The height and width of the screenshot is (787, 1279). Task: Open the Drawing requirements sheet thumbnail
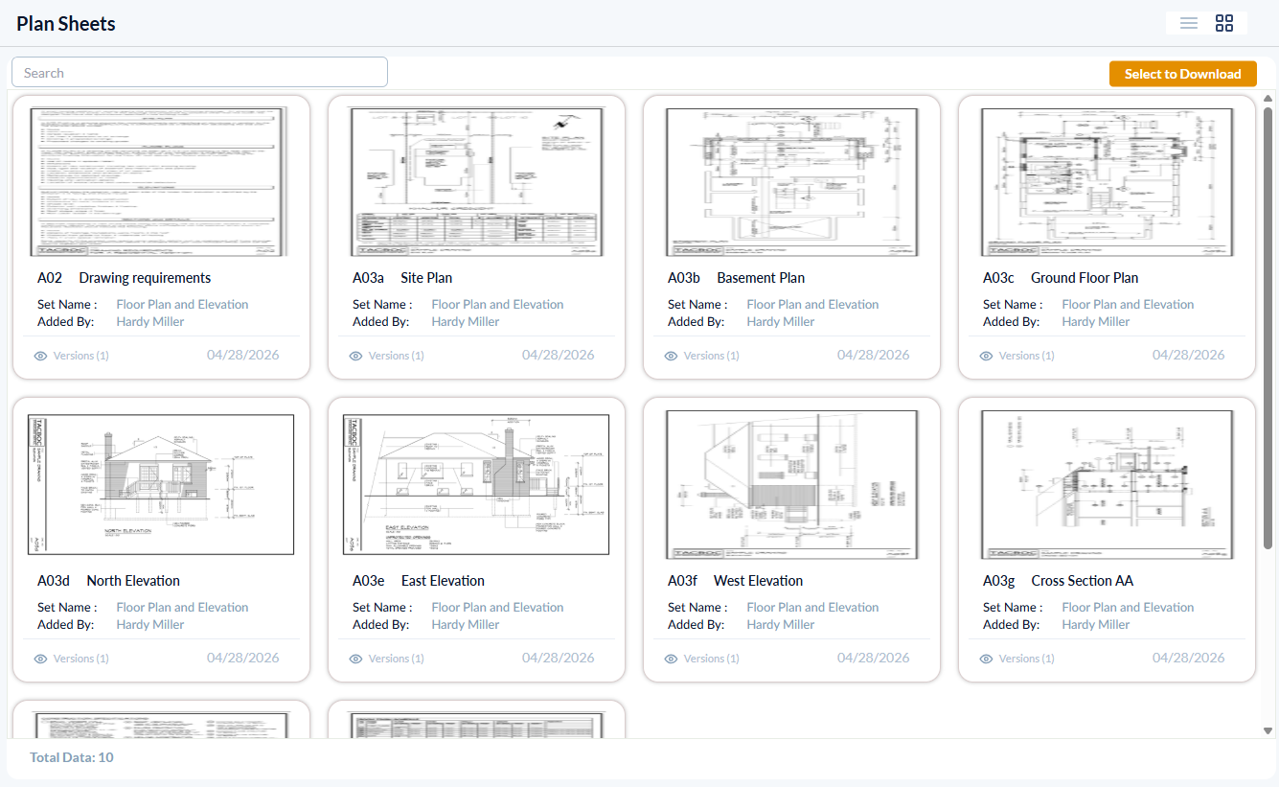pyautogui.click(x=159, y=182)
